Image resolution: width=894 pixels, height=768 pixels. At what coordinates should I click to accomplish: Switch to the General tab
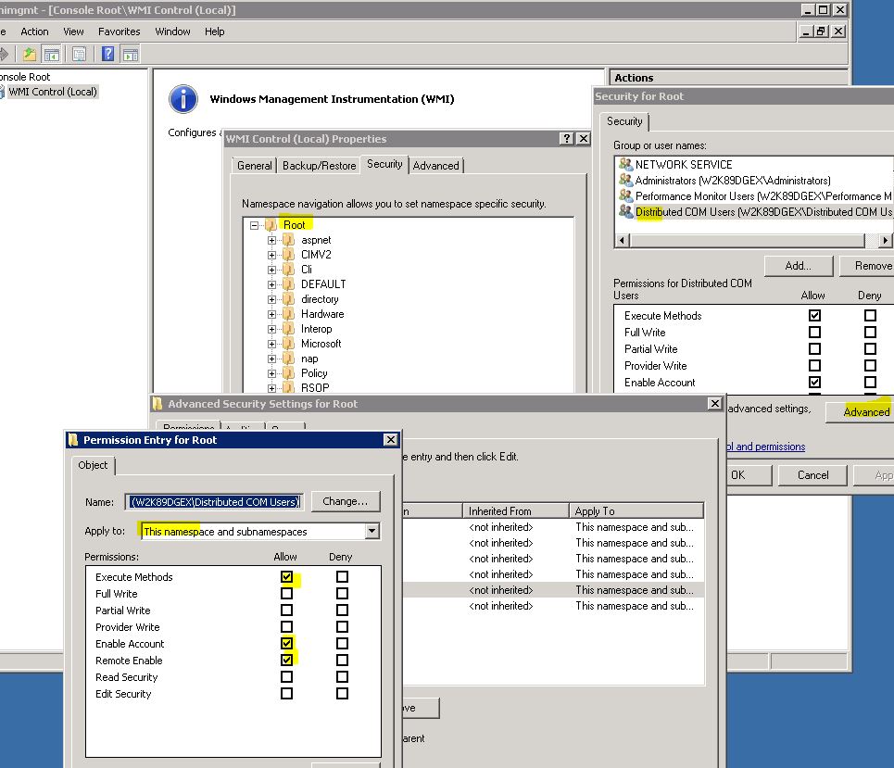click(x=254, y=166)
